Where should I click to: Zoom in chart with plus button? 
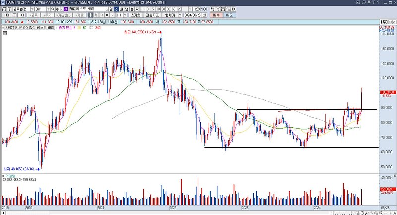coord(390,213)
